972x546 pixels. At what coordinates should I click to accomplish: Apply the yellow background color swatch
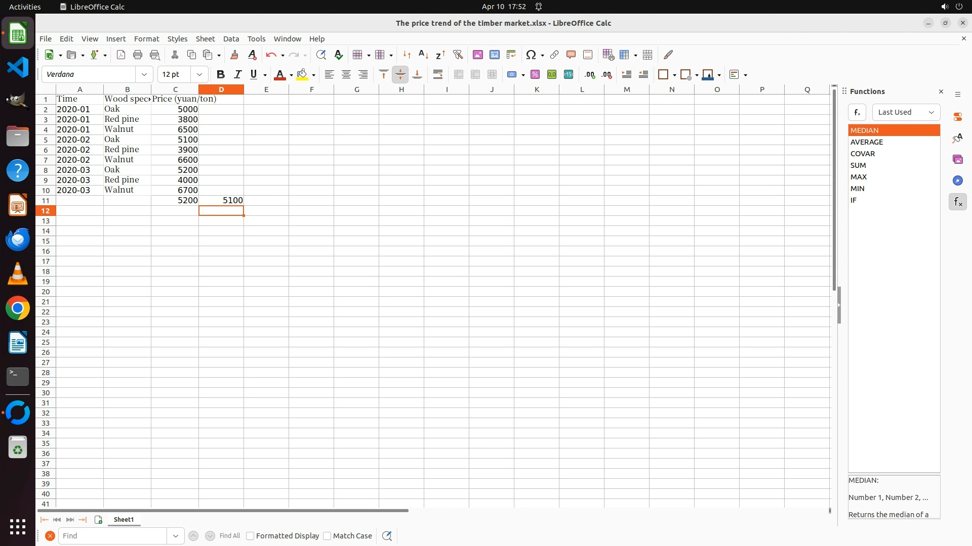coord(302,74)
